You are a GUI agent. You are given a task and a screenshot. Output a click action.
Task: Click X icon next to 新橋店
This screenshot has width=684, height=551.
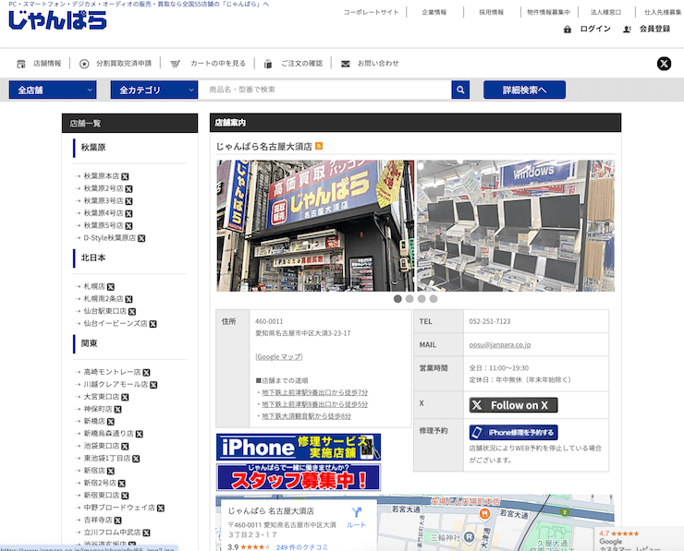click(x=111, y=422)
